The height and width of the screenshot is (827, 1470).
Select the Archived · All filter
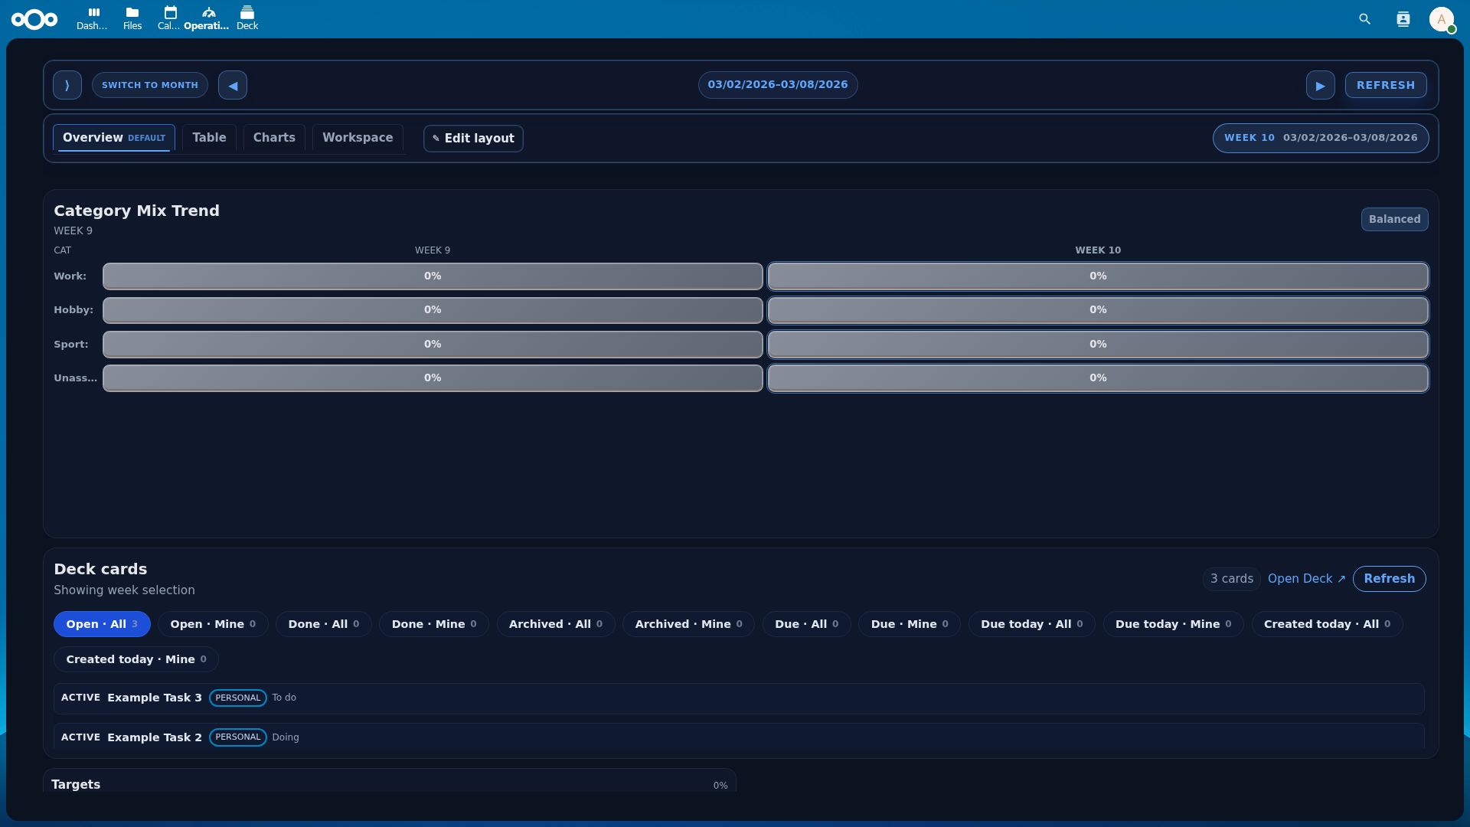[x=555, y=623]
